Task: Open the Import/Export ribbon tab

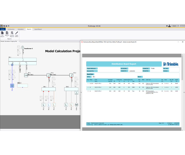Action: [38, 29]
